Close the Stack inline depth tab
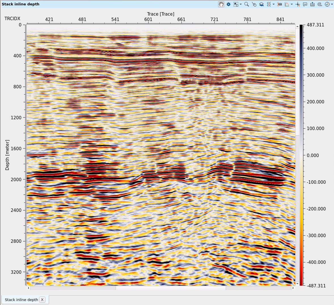The image size is (334, 305). 42,300
